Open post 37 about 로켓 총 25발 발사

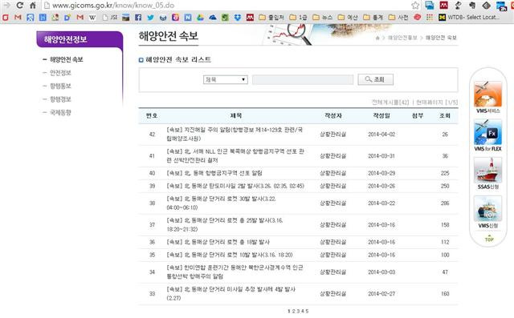click(225, 225)
